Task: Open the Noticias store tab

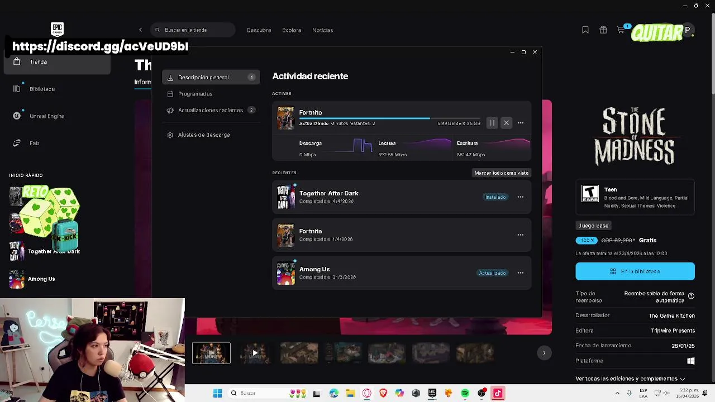Action: pos(322,30)
